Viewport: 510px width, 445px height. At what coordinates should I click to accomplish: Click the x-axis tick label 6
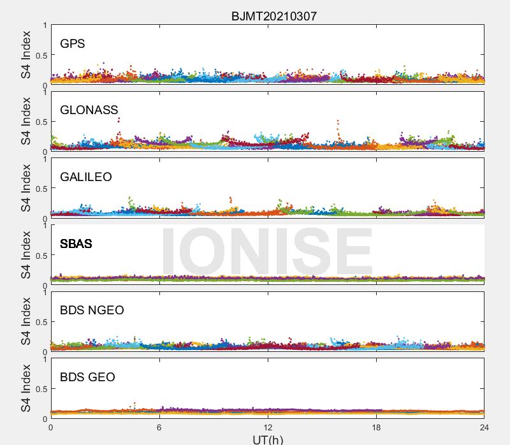coord(159,427)
